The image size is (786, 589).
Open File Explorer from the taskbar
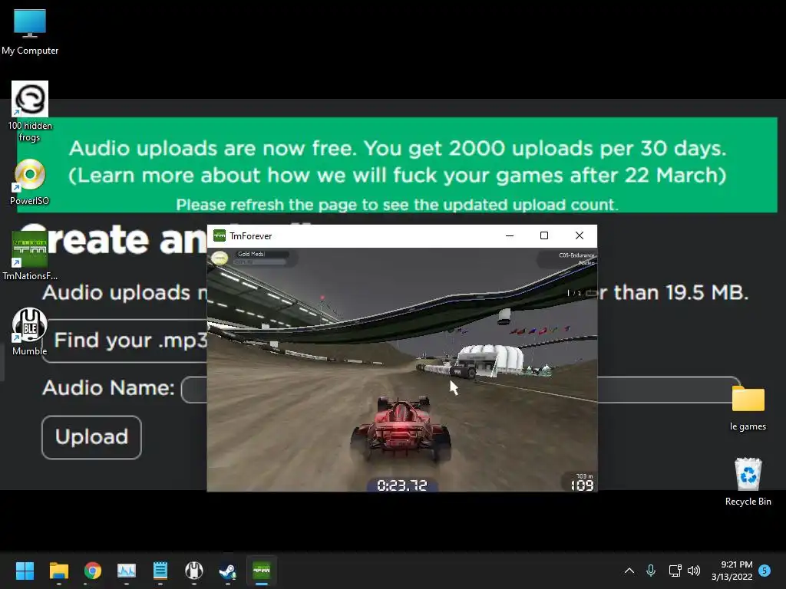click(58, 571)
